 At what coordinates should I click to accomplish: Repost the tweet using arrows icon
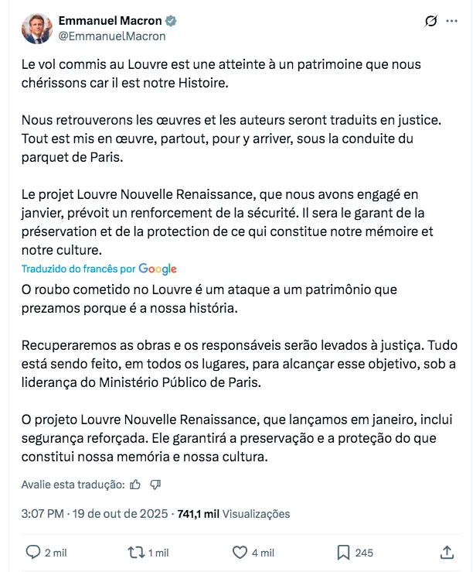click(x=136, y=553)
